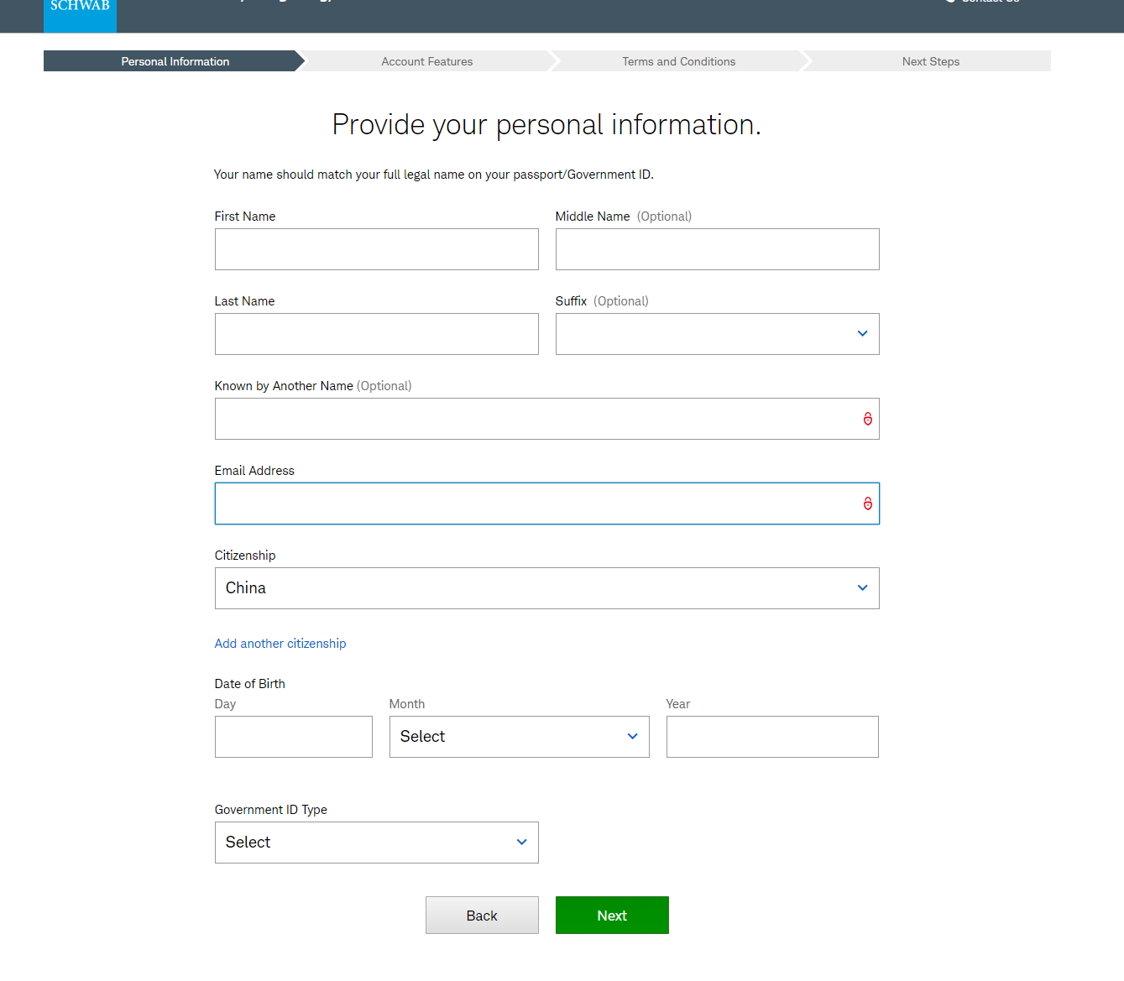This screenshot has height=981, width=1124.
Task: Click the Back button
Action: [482, 916]
